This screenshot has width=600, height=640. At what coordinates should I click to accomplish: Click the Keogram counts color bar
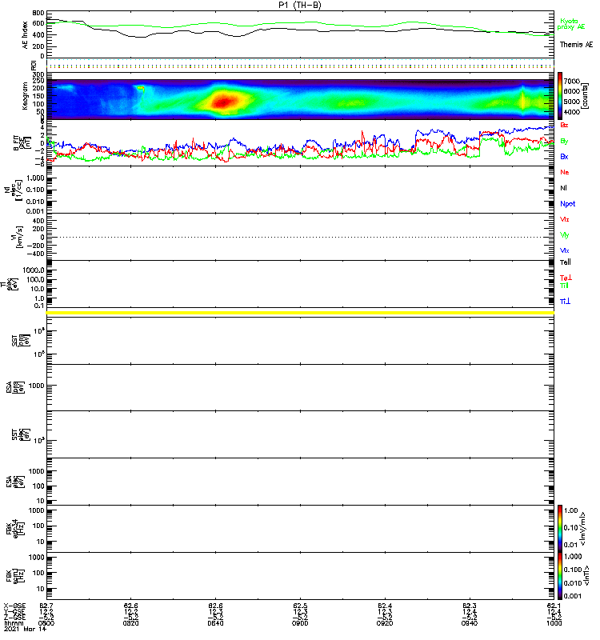560,96
